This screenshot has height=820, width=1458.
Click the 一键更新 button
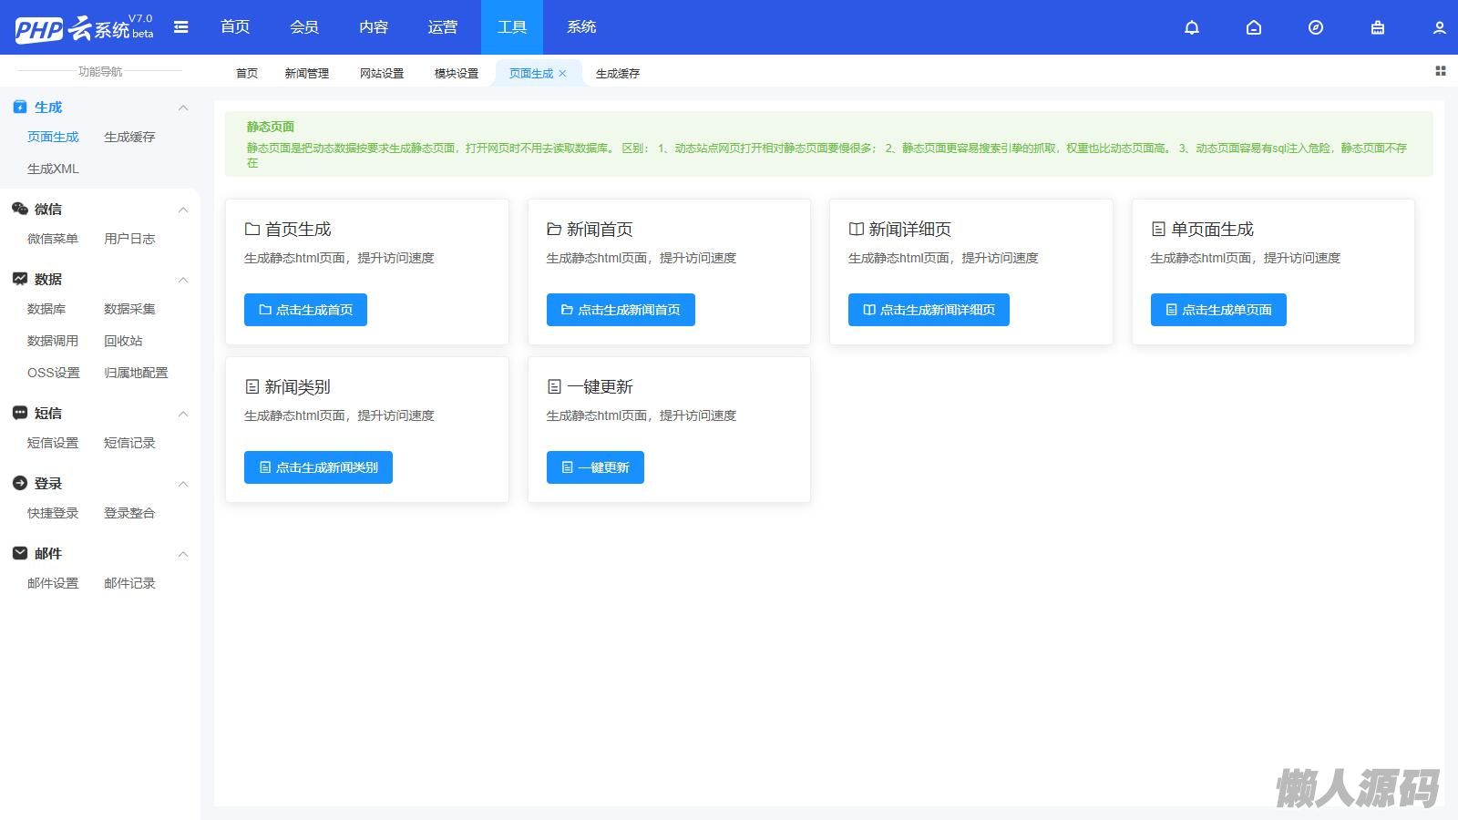pos(595,467)
